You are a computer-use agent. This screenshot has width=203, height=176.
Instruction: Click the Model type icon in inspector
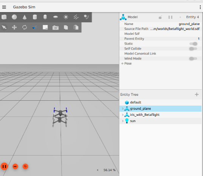pos(123,17)
